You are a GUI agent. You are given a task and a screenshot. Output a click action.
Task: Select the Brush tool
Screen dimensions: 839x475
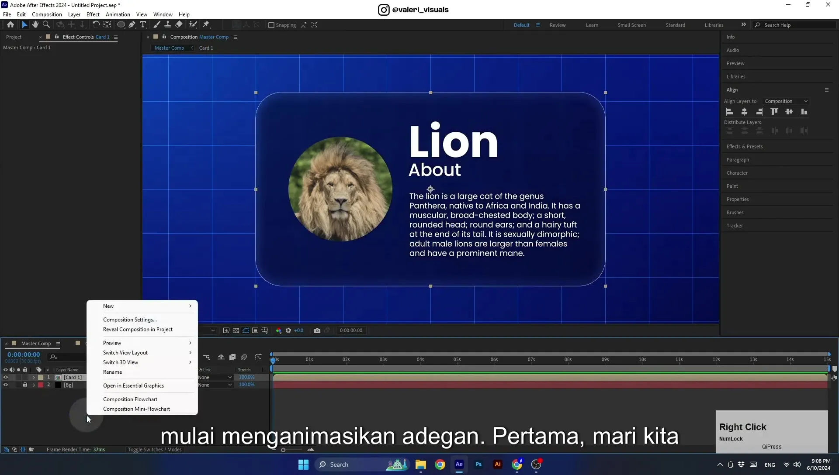pyautogui.click(x=156, y=25)
